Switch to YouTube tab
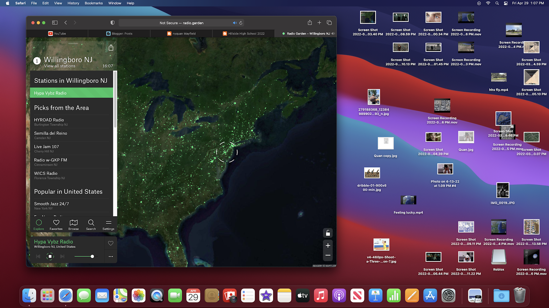This screenshot has height=308, width=549. pyautogui.click(x=57, y=34)
